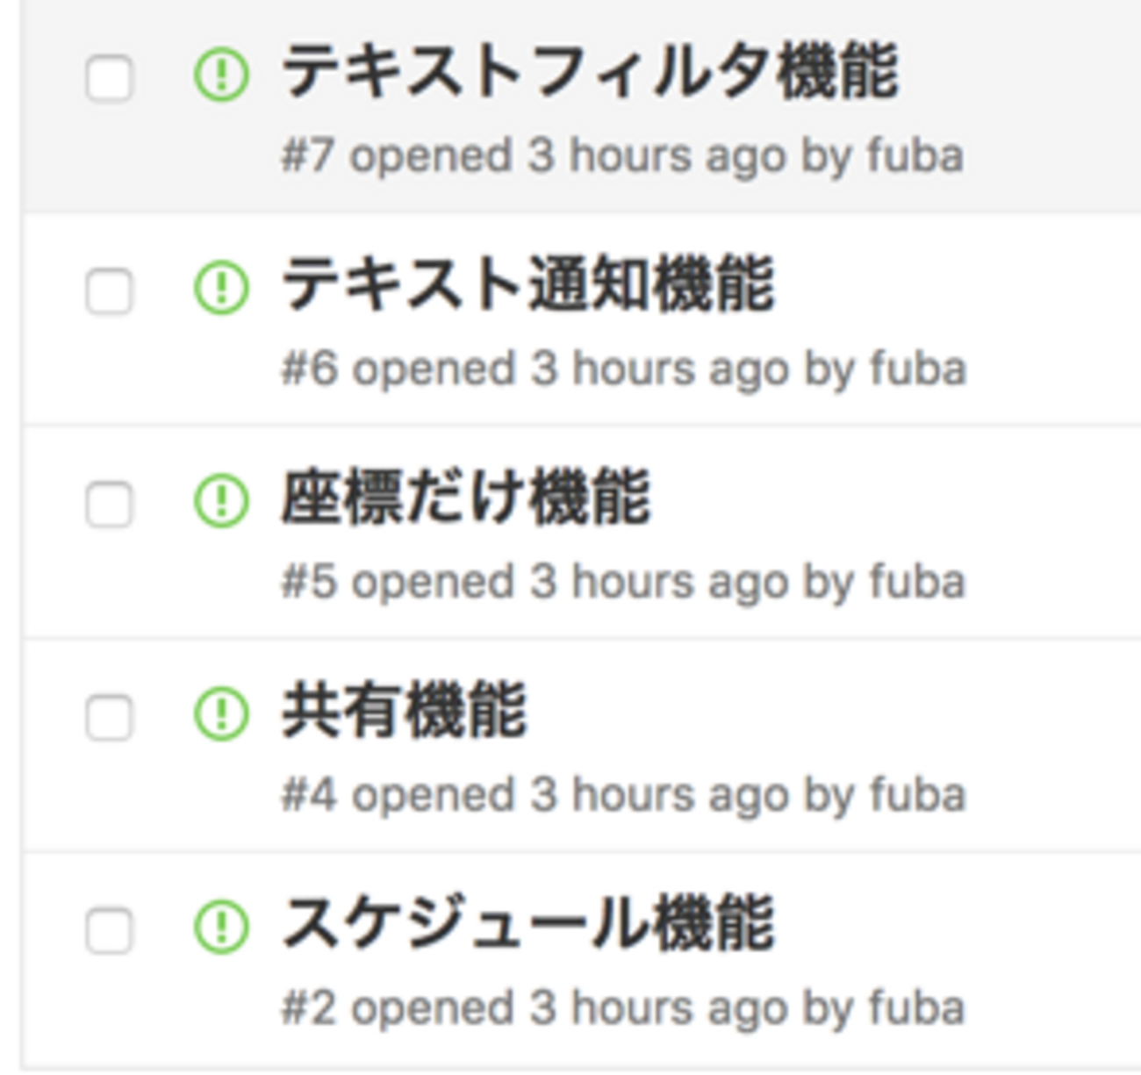
Task: Click open issue icon for 共有機能
Action: 220,714
